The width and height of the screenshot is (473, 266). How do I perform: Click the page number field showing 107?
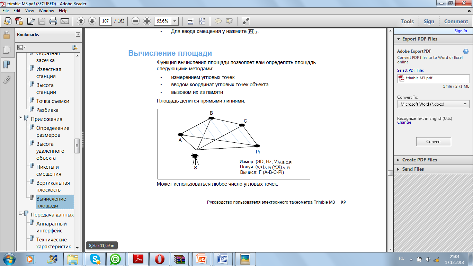[x=106, y=21]
